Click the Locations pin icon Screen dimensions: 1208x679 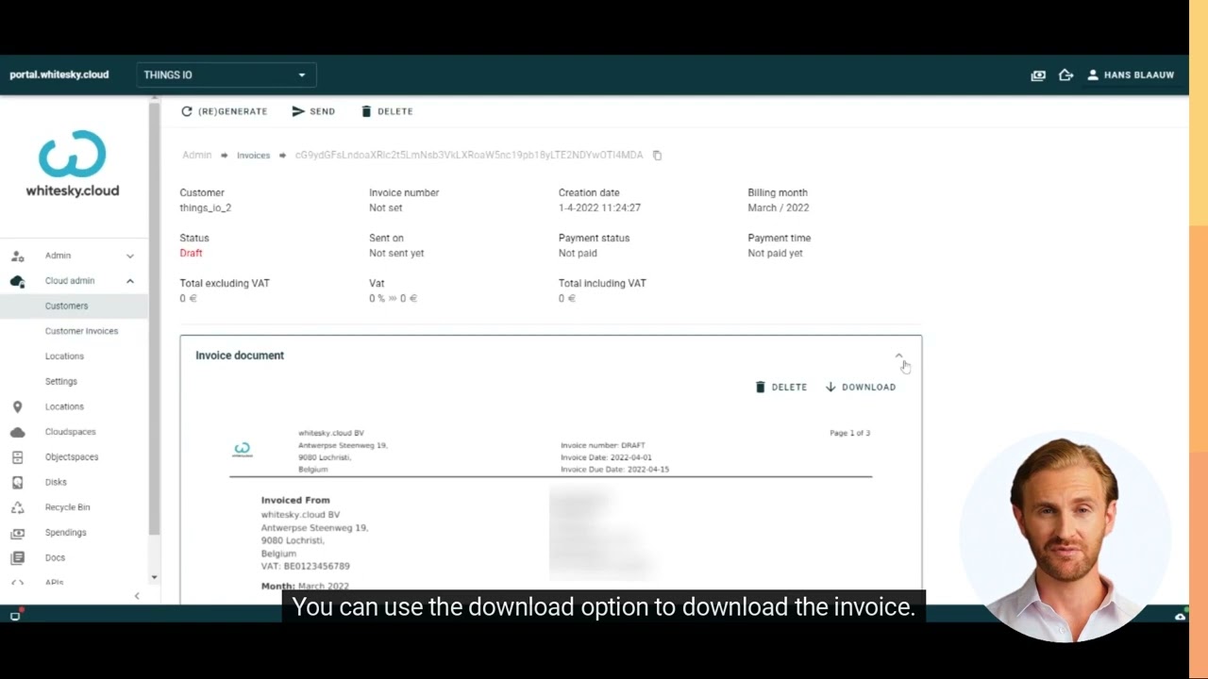17,406
